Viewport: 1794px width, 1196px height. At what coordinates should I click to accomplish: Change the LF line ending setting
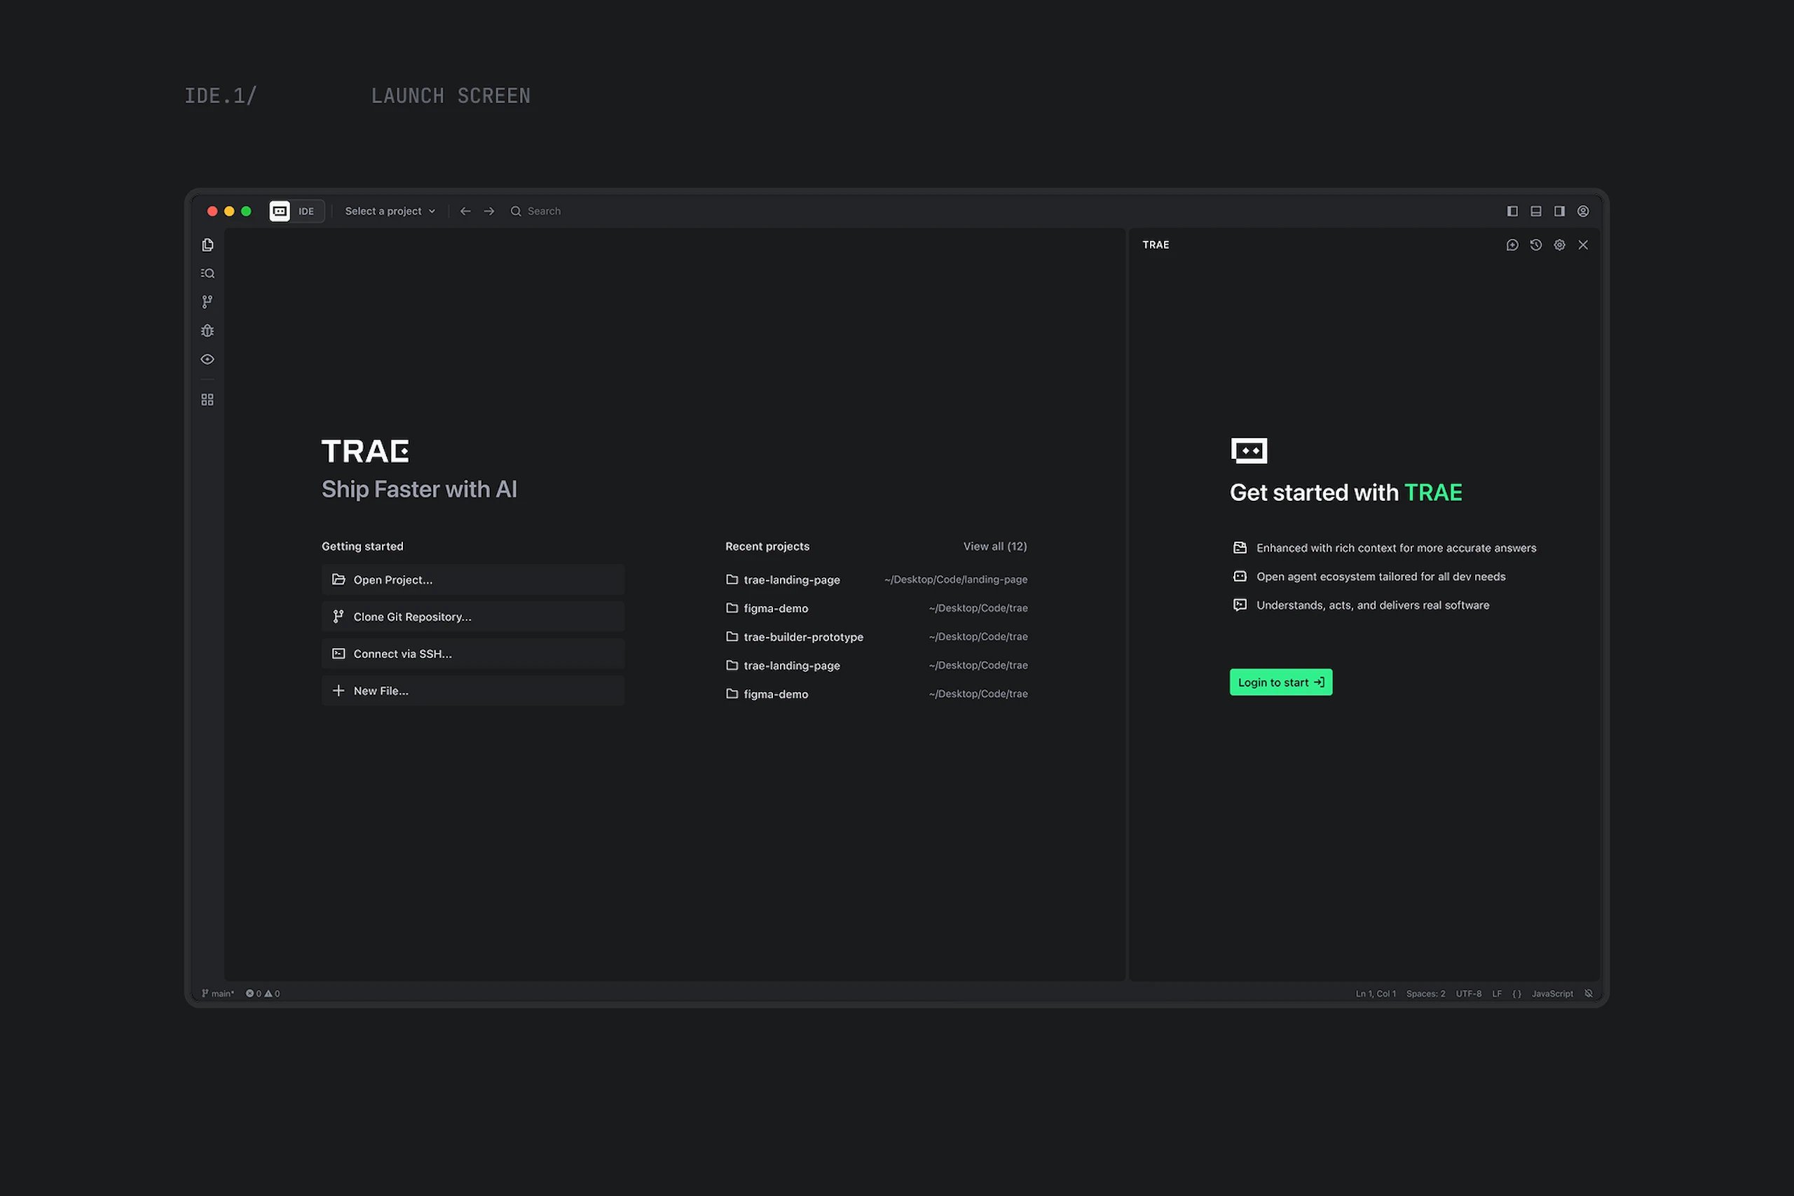pos(1497,993)
